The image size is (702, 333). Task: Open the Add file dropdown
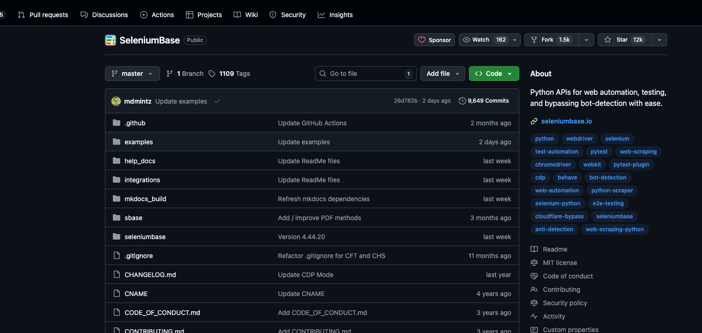(x=442, y=73)
